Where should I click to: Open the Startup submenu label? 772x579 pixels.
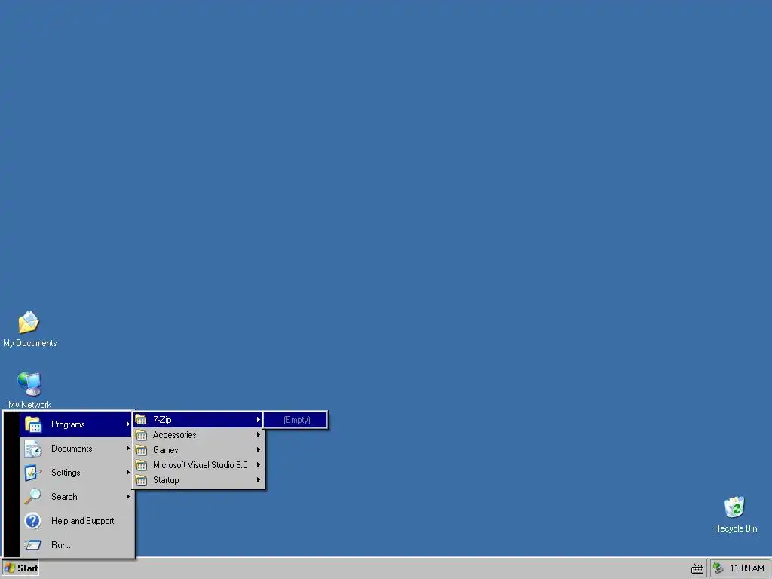(166, 480)
